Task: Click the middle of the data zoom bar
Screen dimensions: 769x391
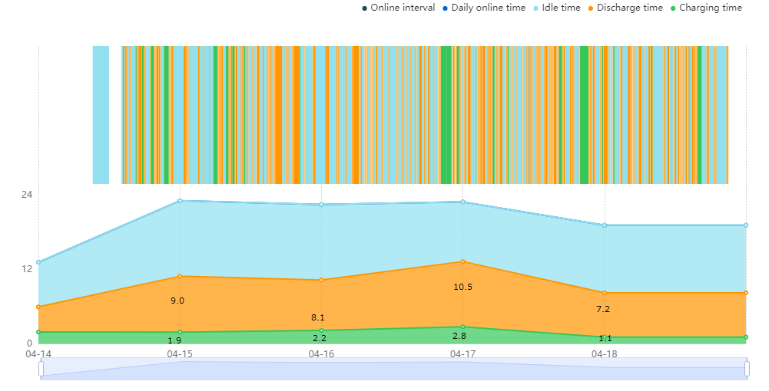Action: pyautogui.click(x=394, y=369)
